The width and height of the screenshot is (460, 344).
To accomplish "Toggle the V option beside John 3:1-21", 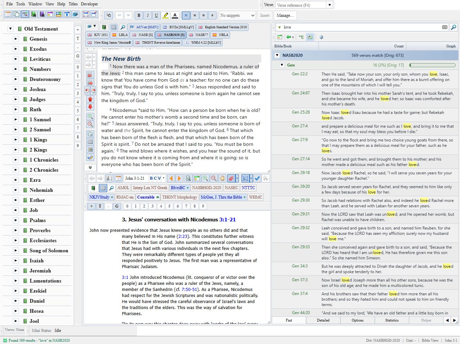I will point(159,178).
